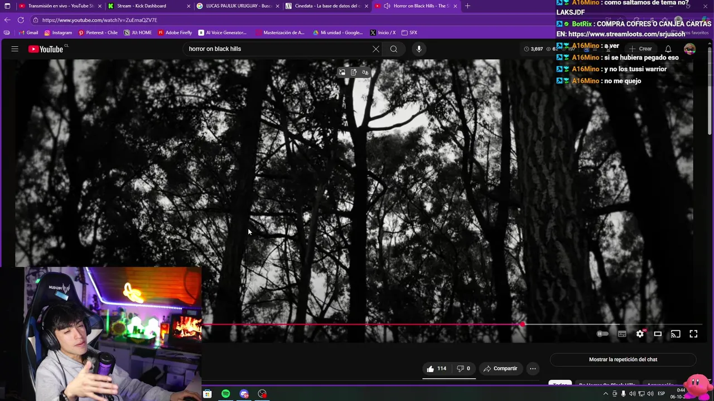Cast video to a TV
The width and height of the screenshot is (714, 401).
click(676, 334)
